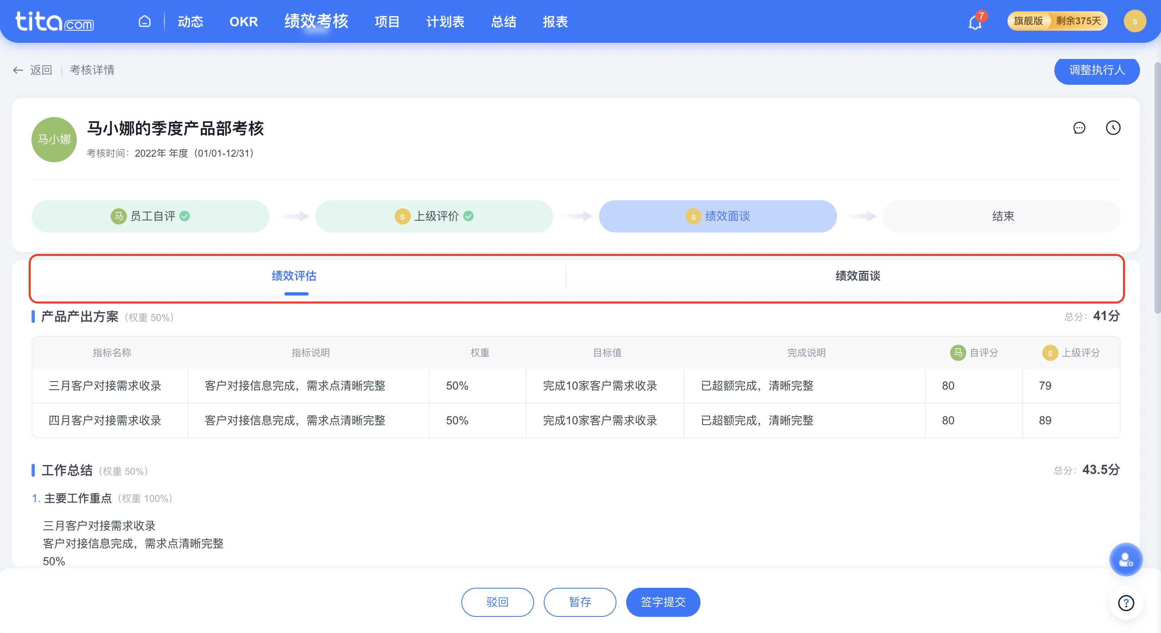
Task: Click 三月客户对接需求收录 table cell
Action: tap(110, 386)
